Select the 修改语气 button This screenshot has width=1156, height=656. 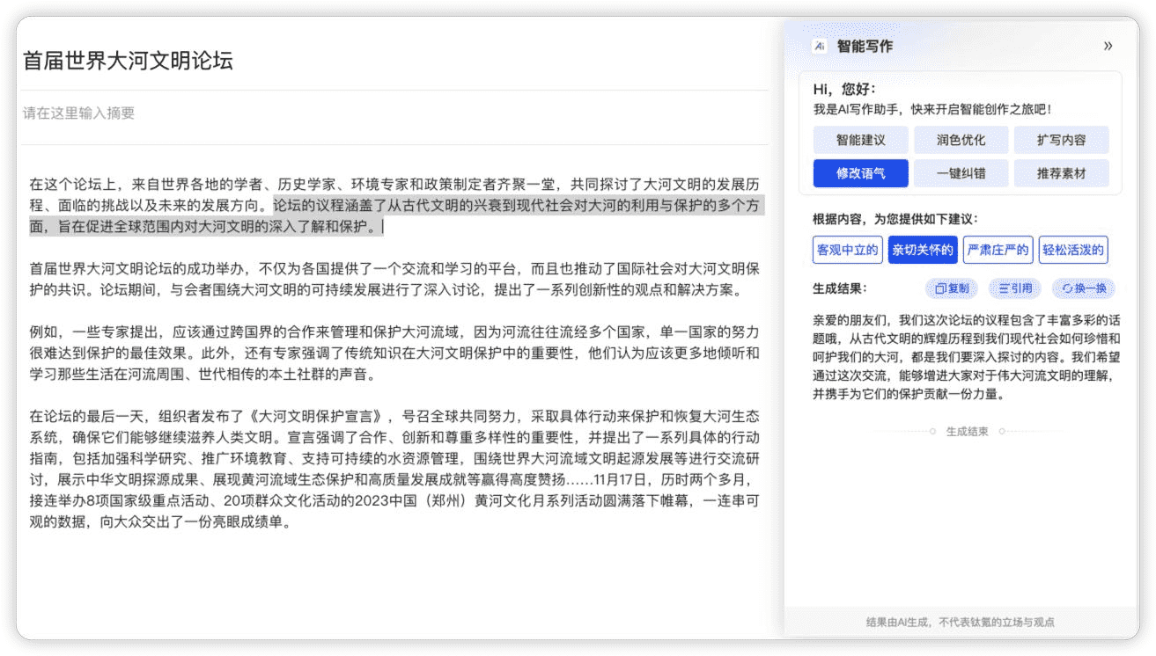click(860, 173)
